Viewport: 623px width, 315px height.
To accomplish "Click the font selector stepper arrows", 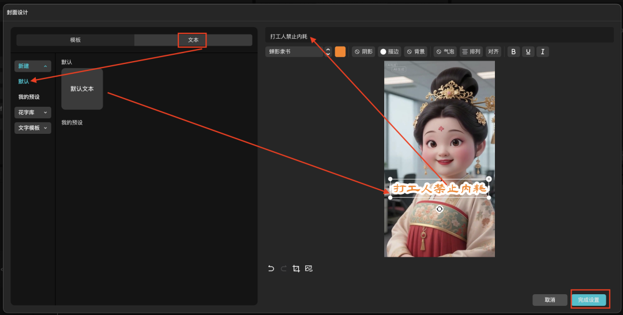I will pyautogui.click(x=328, y=52).
